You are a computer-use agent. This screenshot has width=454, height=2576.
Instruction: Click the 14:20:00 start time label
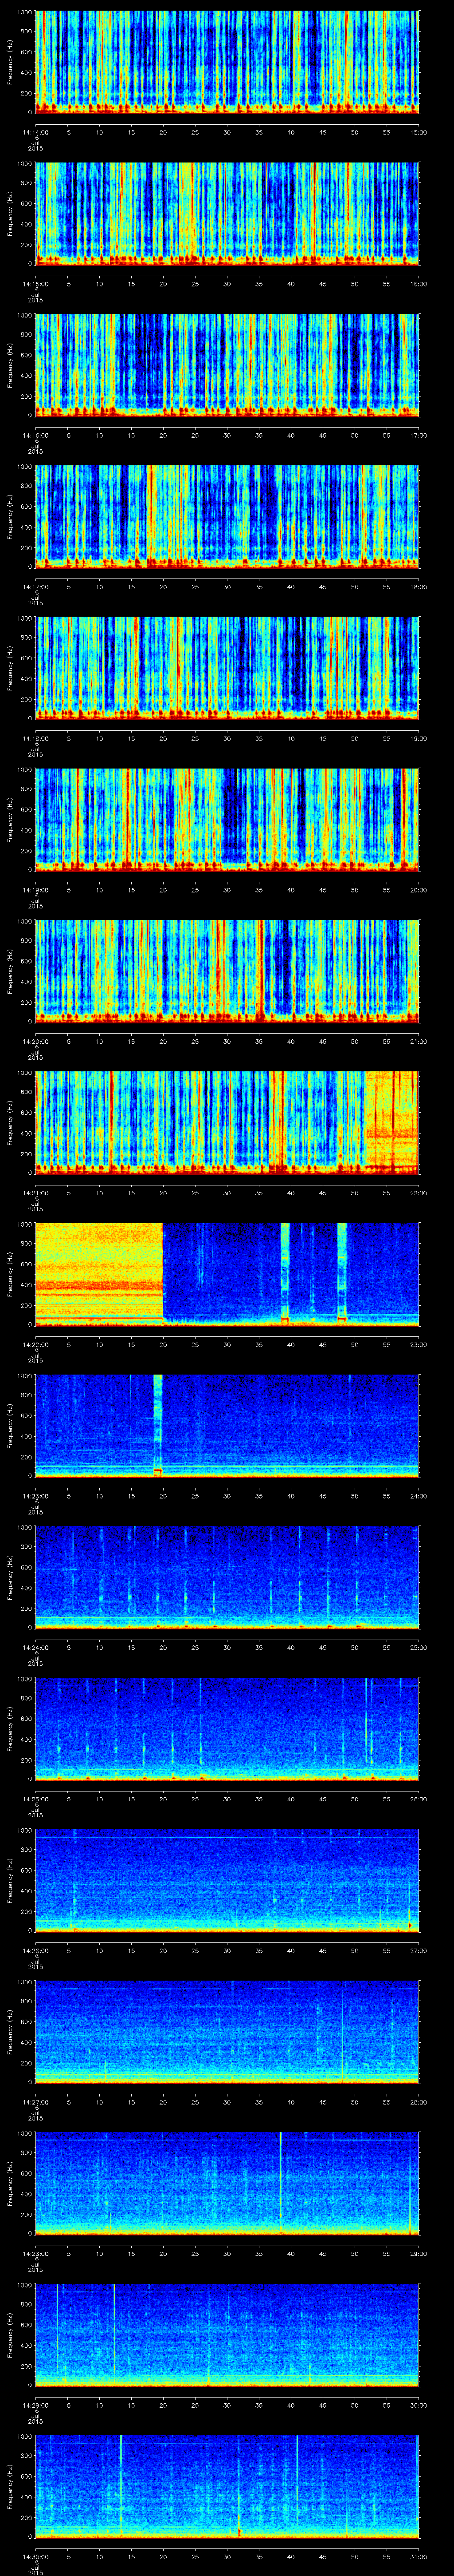[35, 1041]
